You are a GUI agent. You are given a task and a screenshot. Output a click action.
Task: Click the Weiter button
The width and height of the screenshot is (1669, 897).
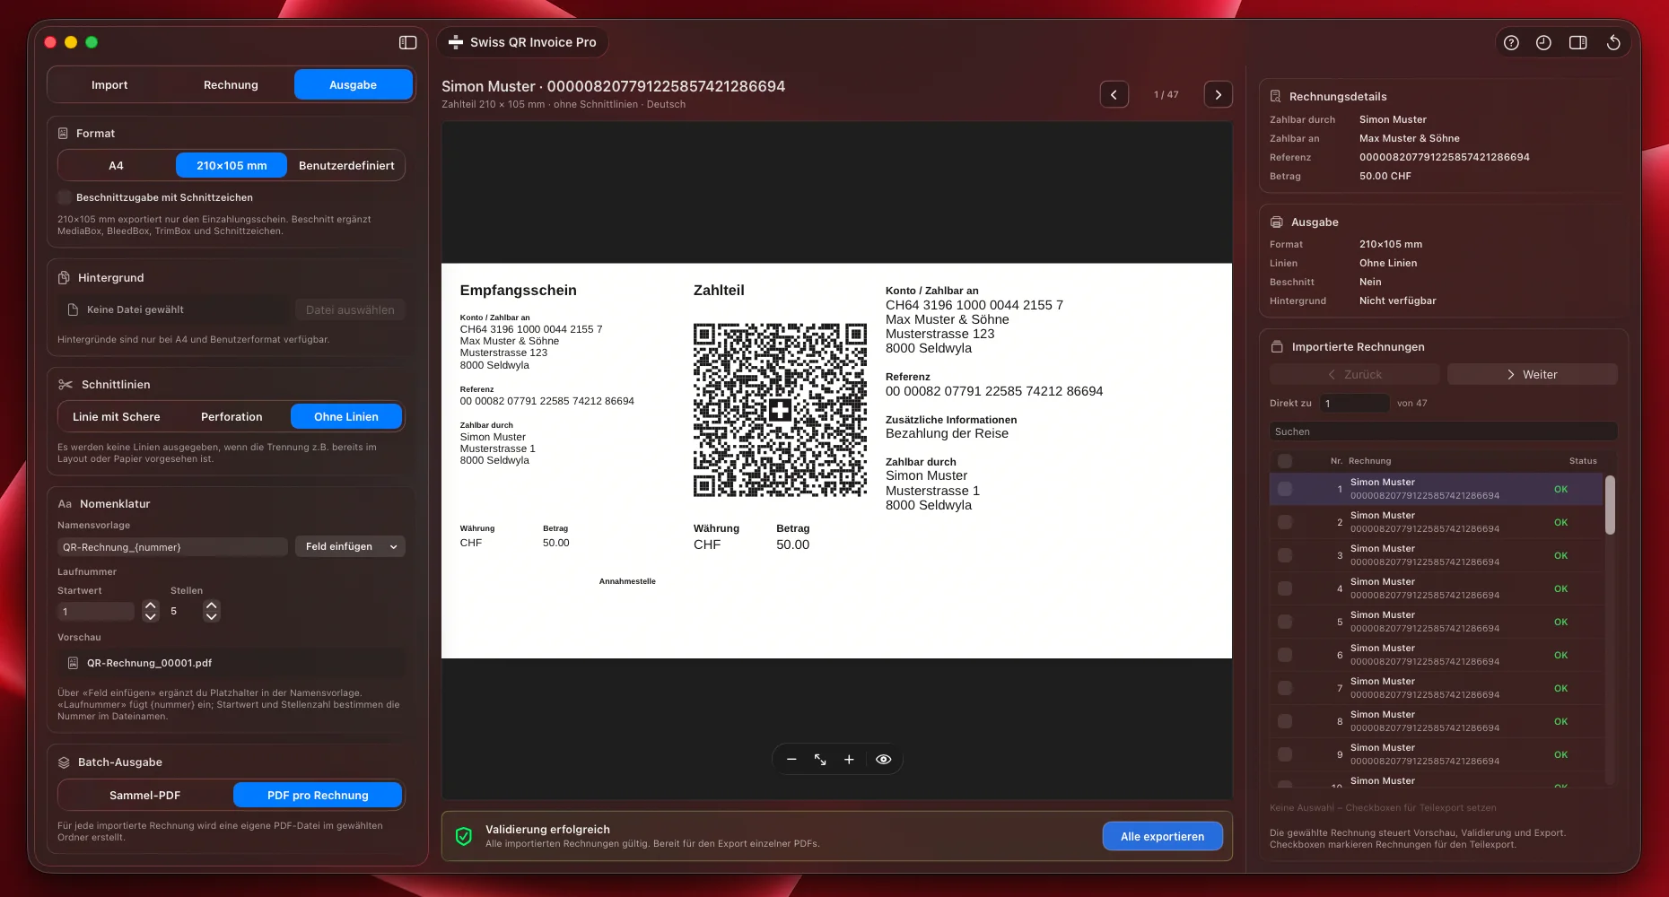click(1533, 374)
